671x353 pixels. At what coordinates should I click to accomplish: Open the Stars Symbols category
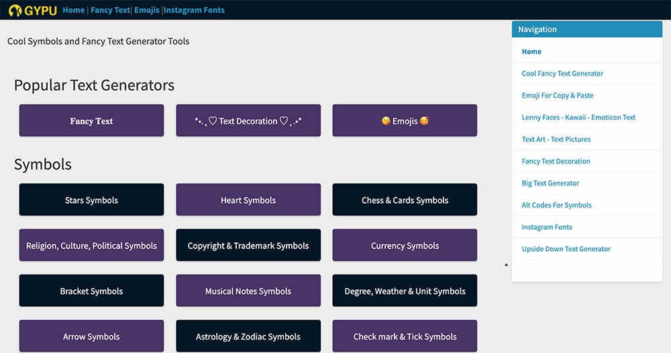click(91, 200)
